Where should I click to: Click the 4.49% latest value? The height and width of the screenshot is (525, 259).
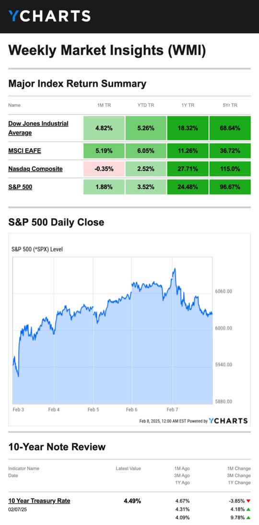pyautogui.click(x=132, y=501)
